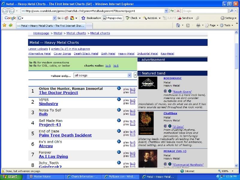240x180 pixels.
Task: Open Artists [A-Z] in this subgenre
Action: tap(70, 49)
